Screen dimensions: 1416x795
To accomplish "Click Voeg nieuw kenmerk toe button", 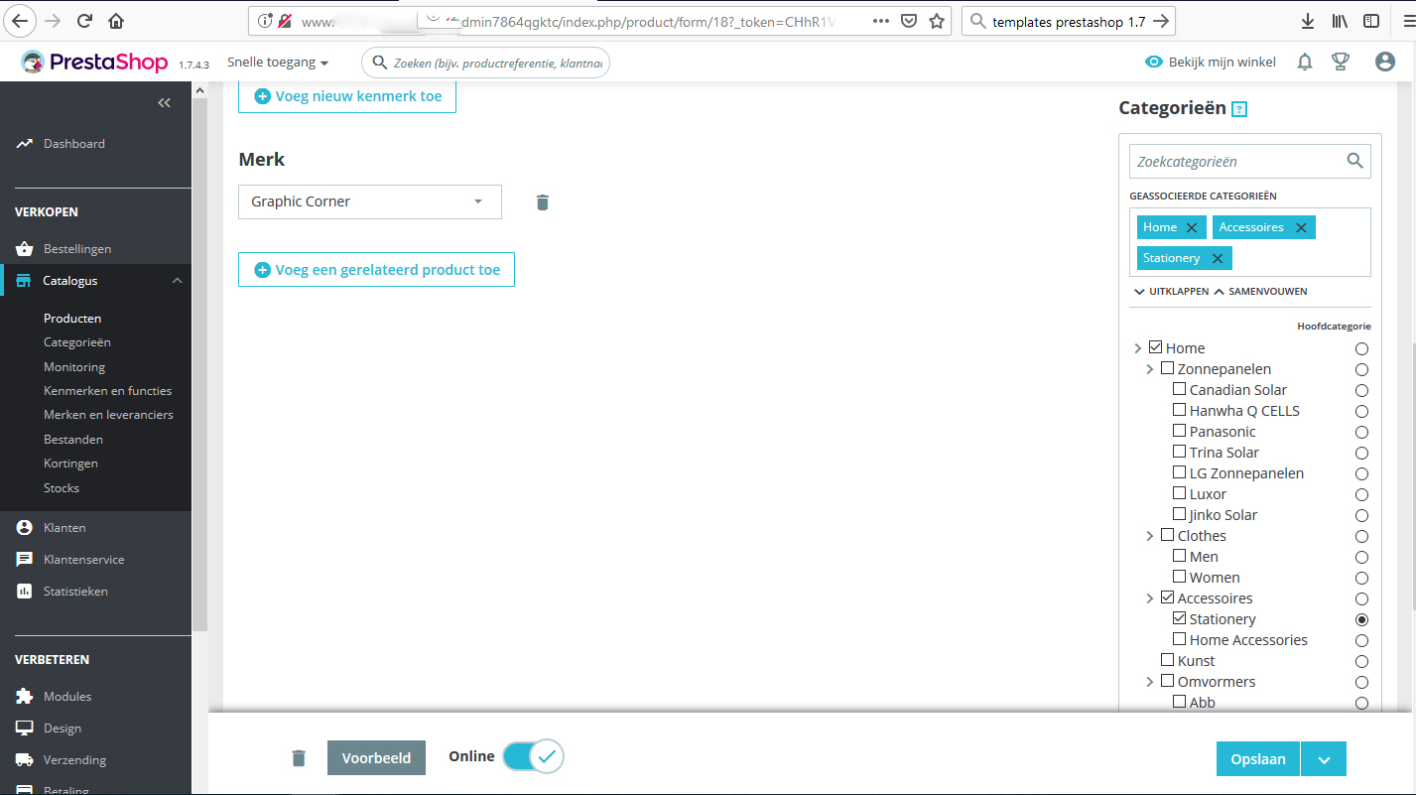I will pyautogui.click(x=347, y=96).
